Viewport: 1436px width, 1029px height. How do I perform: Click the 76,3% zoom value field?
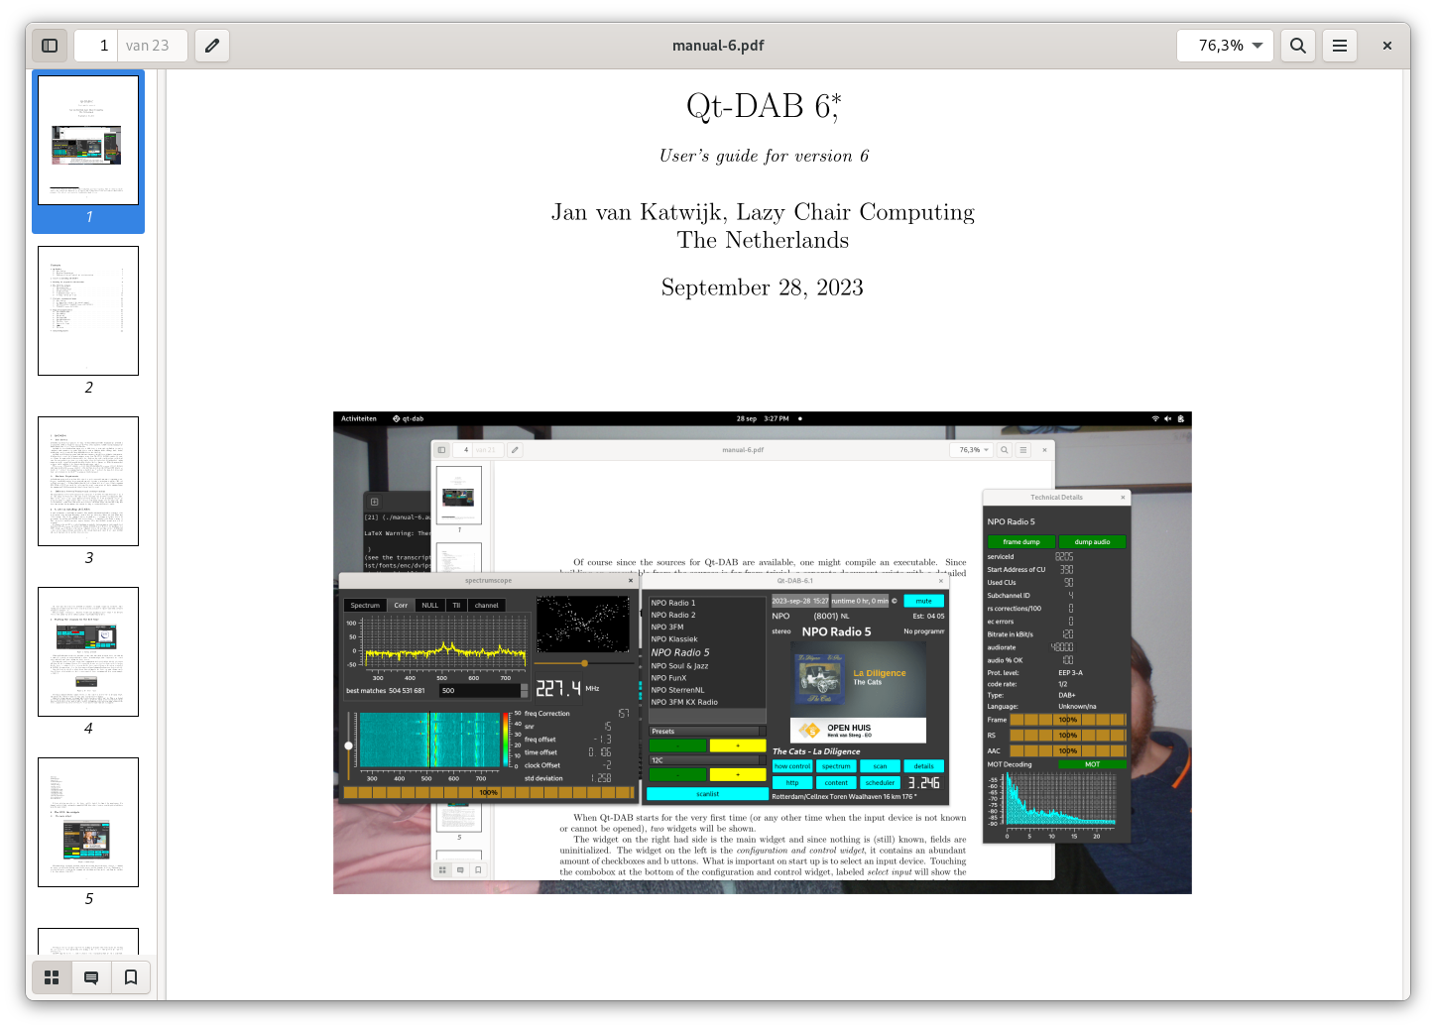coord(1220,46)
